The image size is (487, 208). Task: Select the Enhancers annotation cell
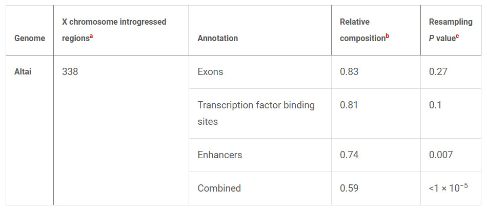[x=219, y=155]
